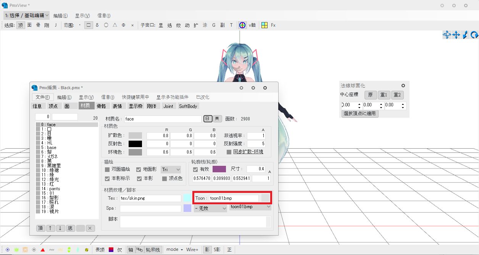
Task: Open the 扩散色 diffuse color swatch
Action: (x=135, y=135)
